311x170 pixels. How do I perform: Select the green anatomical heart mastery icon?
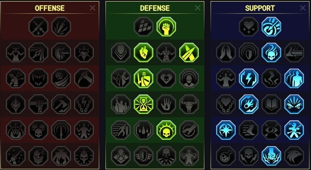(x=144, y=52)
